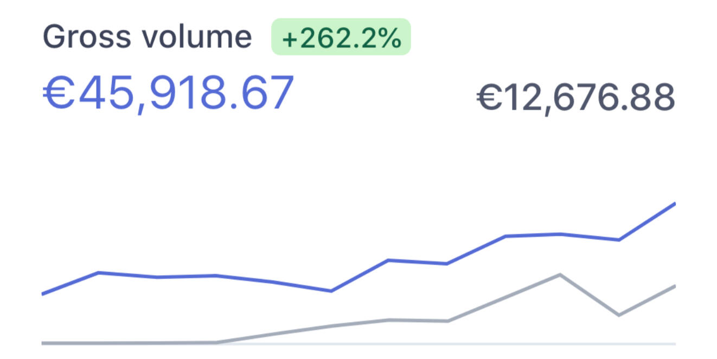Click the point where the gray line starts rising
717x359 pixels.
217,342
